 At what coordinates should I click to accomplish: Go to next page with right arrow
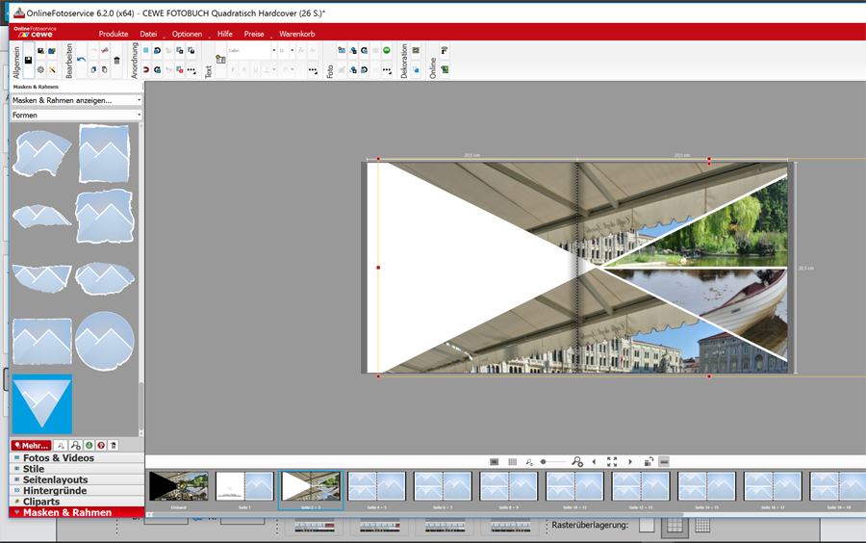coord(630,462)
